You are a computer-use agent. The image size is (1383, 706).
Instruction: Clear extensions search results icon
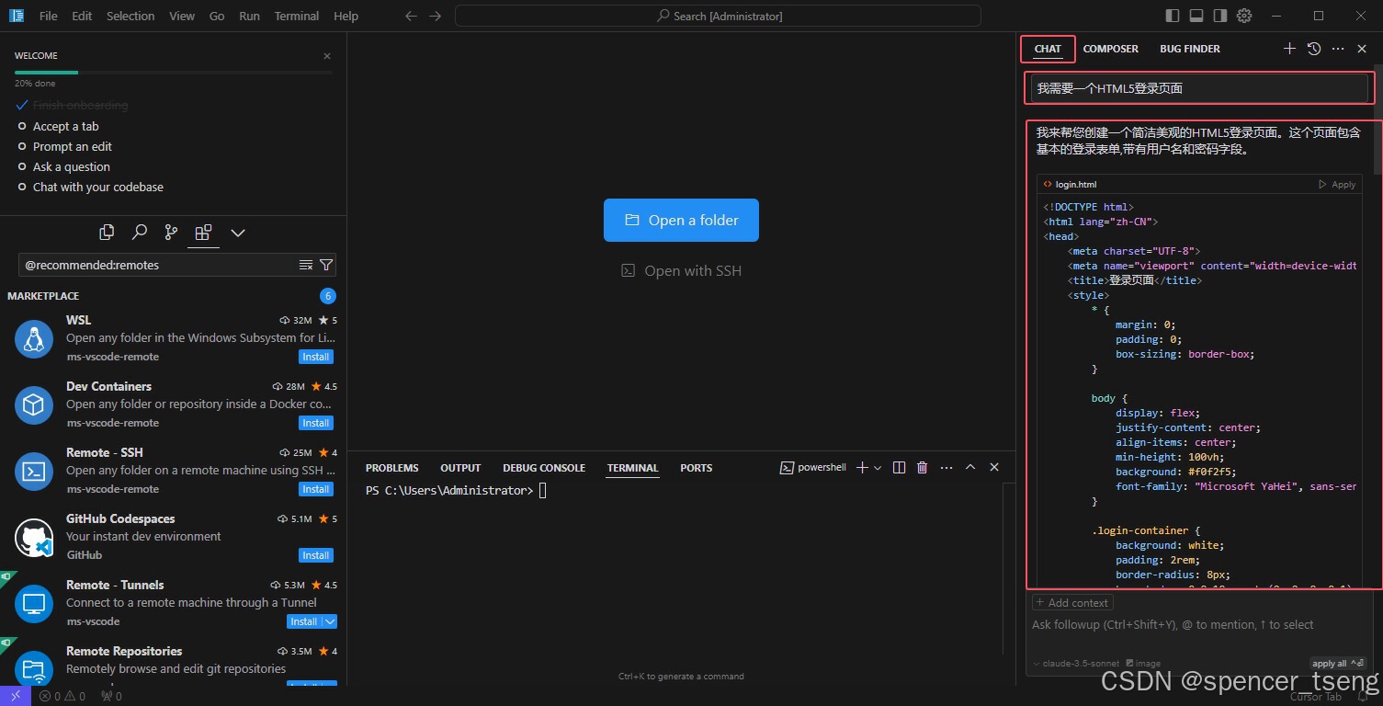[306, 265]
